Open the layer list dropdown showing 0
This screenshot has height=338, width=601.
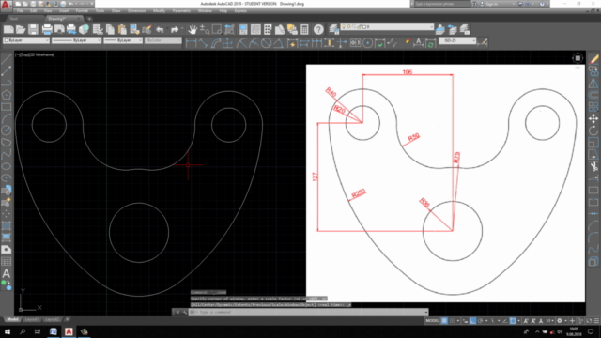point(387,27)
